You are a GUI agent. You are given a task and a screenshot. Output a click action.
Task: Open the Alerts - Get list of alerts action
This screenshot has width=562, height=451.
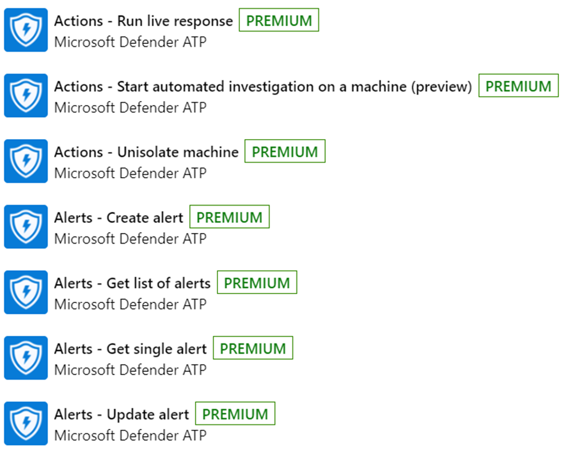[x=132, y=283]
